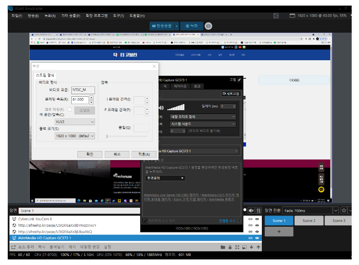Open the 도움말(H) menu
This screenshot has height=265, width=359.
click(137, 16)
